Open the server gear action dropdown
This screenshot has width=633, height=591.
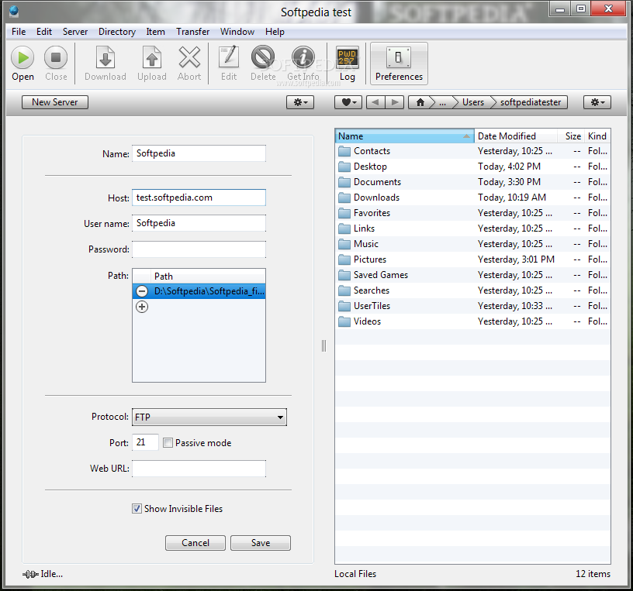[x=300, y=102]
